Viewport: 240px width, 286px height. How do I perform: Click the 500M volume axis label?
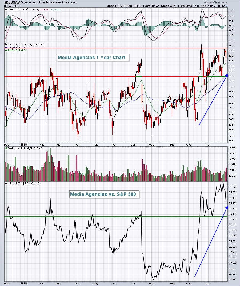pos(232,176)
